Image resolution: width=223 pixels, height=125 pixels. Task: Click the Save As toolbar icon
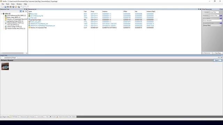point(11,7)
